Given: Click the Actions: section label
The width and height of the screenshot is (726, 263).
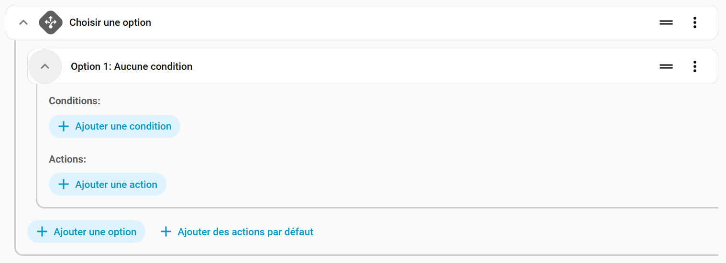Looking at the screenshot, I should tap(67, 159).
